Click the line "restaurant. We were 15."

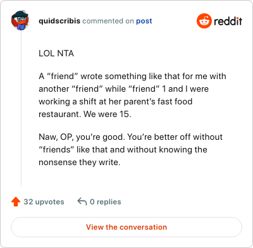tap(85, 114)
